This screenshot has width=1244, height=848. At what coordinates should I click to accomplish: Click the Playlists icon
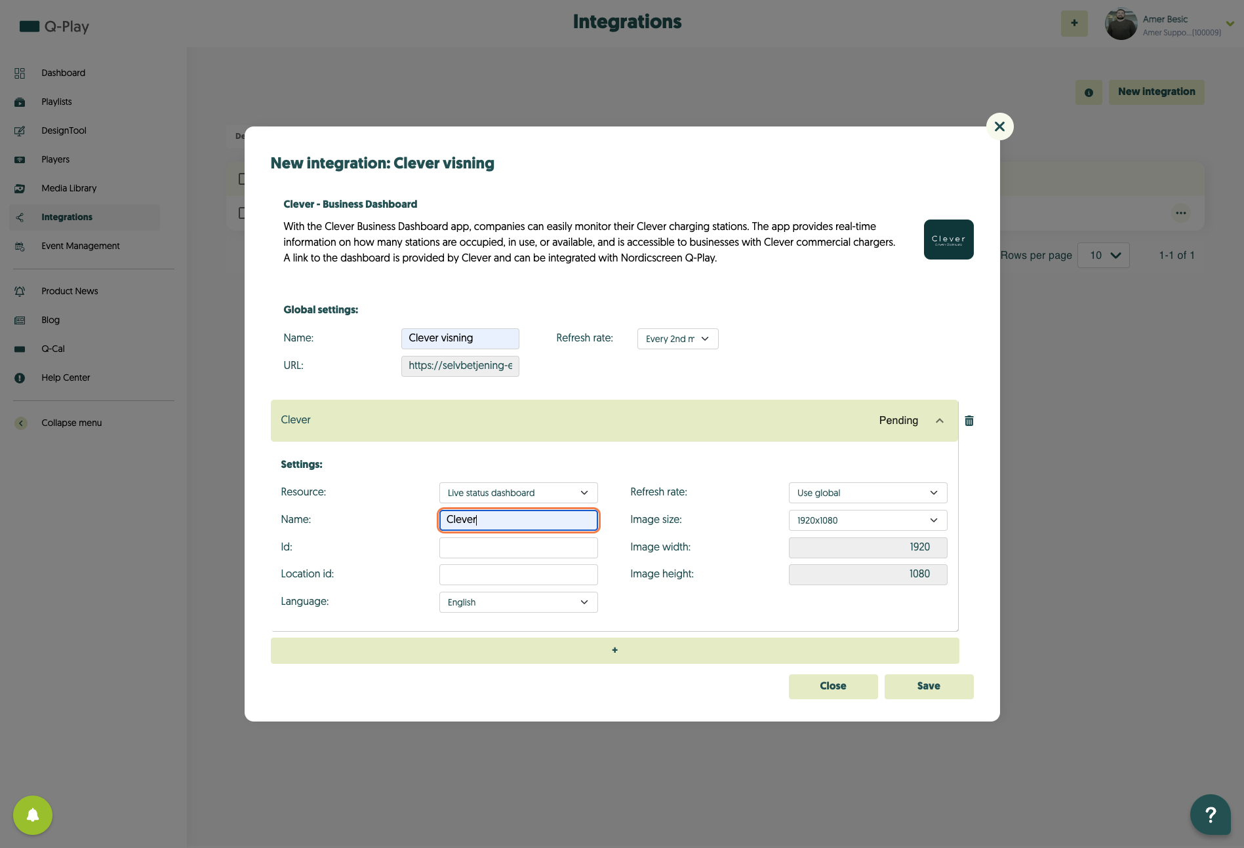(x=20, y=102)
